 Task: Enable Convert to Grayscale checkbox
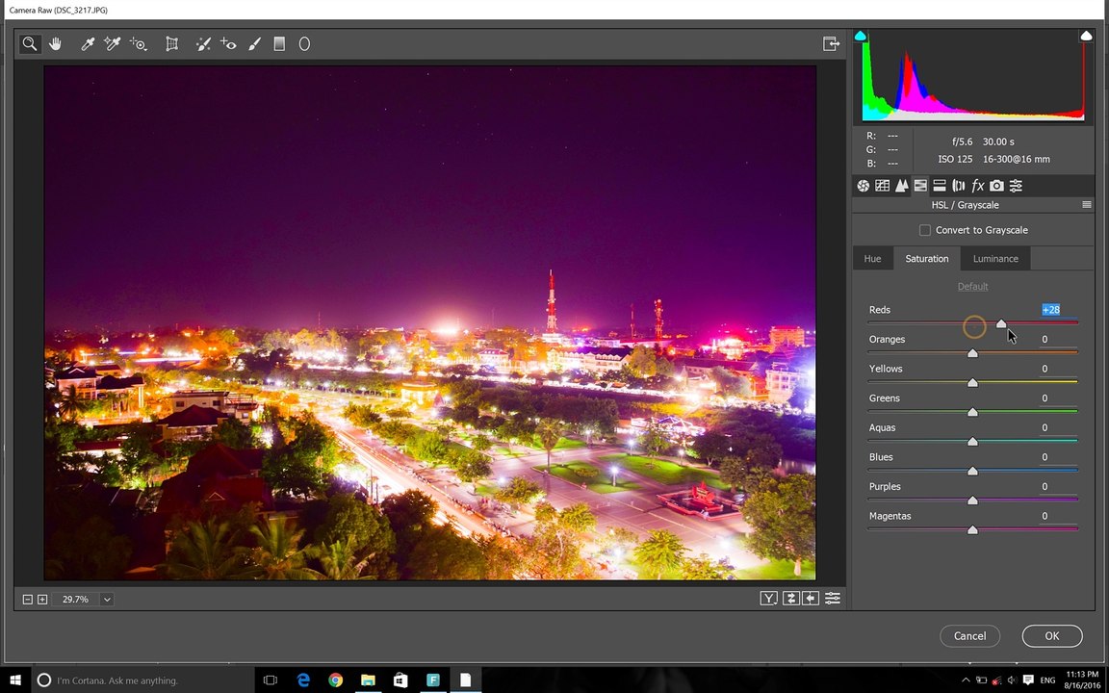[924, 230]
